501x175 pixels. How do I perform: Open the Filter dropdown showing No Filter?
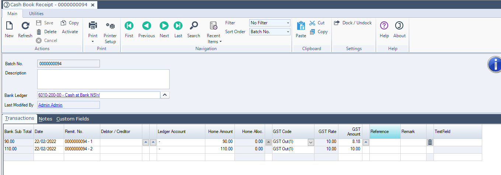pyautogui.click(x=269, y=23)
